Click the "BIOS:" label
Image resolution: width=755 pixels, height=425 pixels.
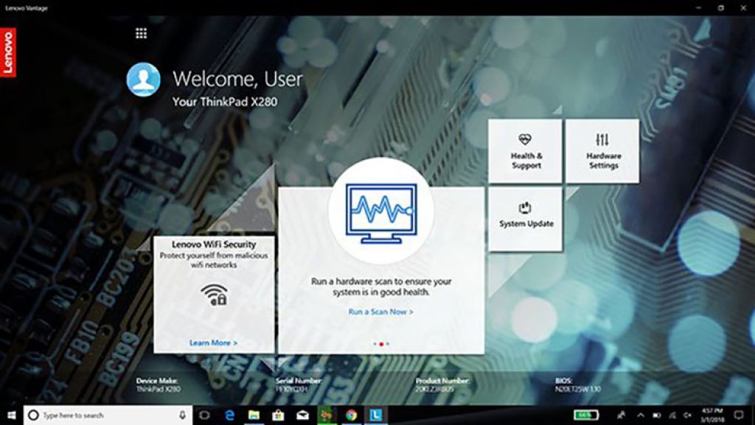tap(563, 381)
